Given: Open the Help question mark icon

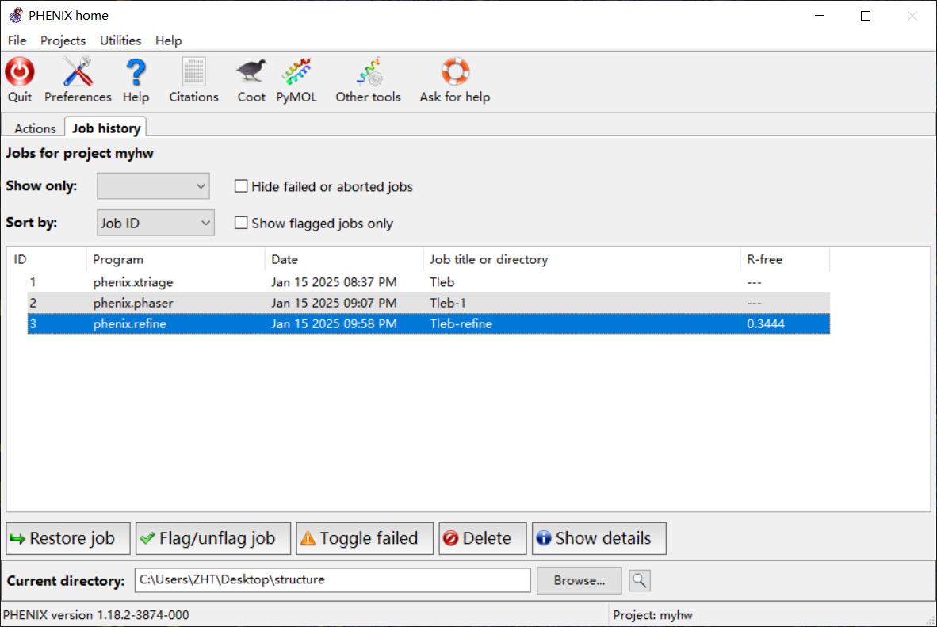Looking at the screenshot, I should tap(136, 71).
